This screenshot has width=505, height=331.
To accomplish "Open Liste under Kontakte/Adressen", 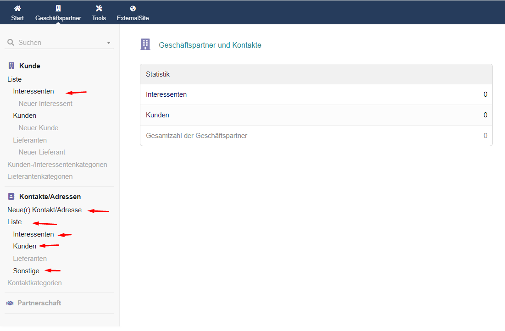I will (x=15, y=222).
